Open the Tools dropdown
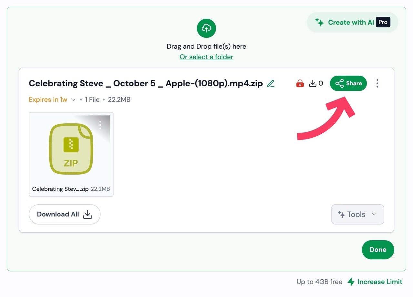The height and width of the screenshot is (297, 413). [358, 214]
